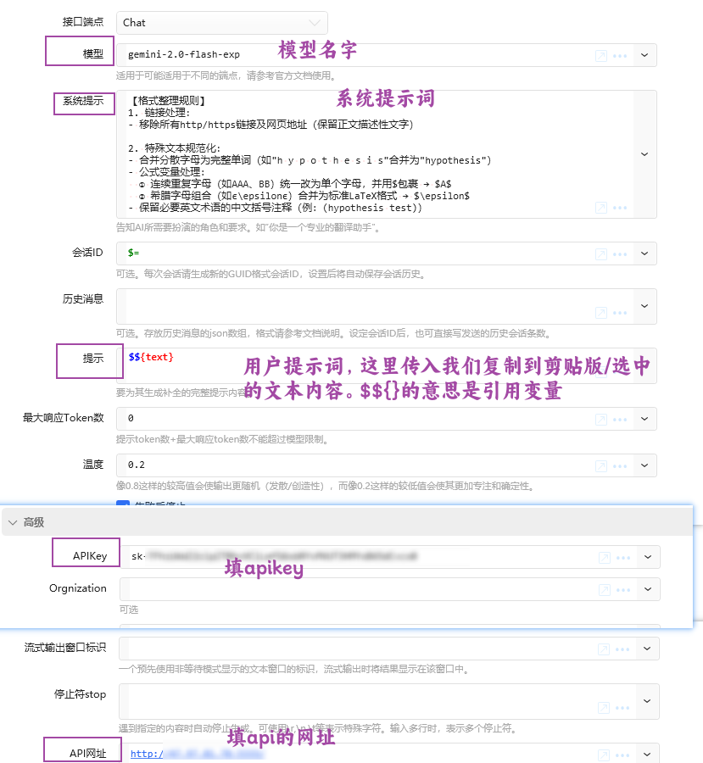Open the expand-editor icon in the 历史消息 row
703x763 pixels.
[601, 312]
